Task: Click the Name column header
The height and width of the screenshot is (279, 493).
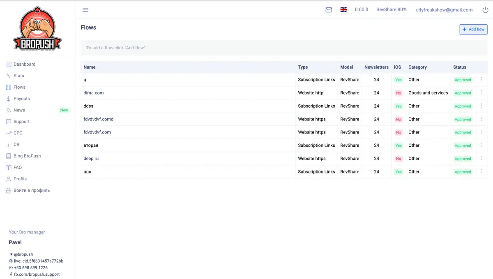Action: pos(90,67)
